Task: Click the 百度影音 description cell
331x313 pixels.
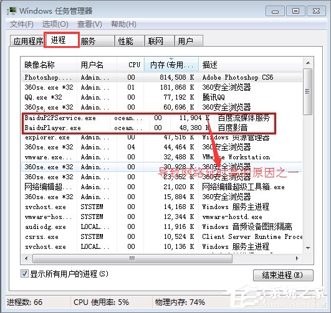Action: click(233, 128)
